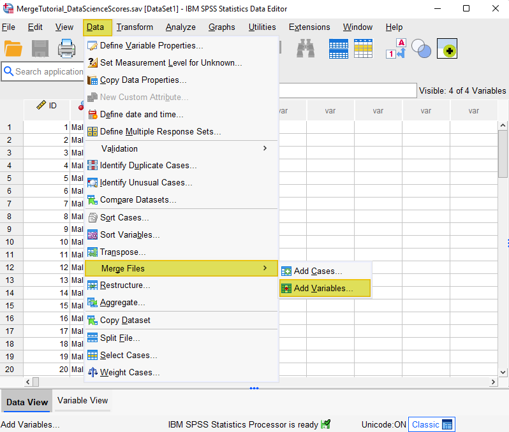Click the Compare Datasets menu icon
The width and height of the screenshot is (509, 432).
click(92, 200)
